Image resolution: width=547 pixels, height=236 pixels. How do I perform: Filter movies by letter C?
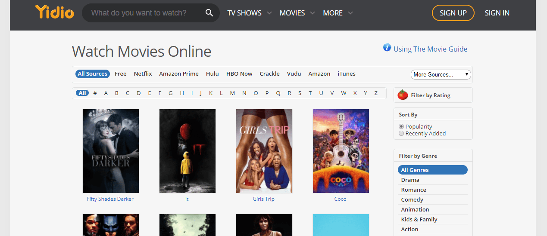[x=128, y=93]
